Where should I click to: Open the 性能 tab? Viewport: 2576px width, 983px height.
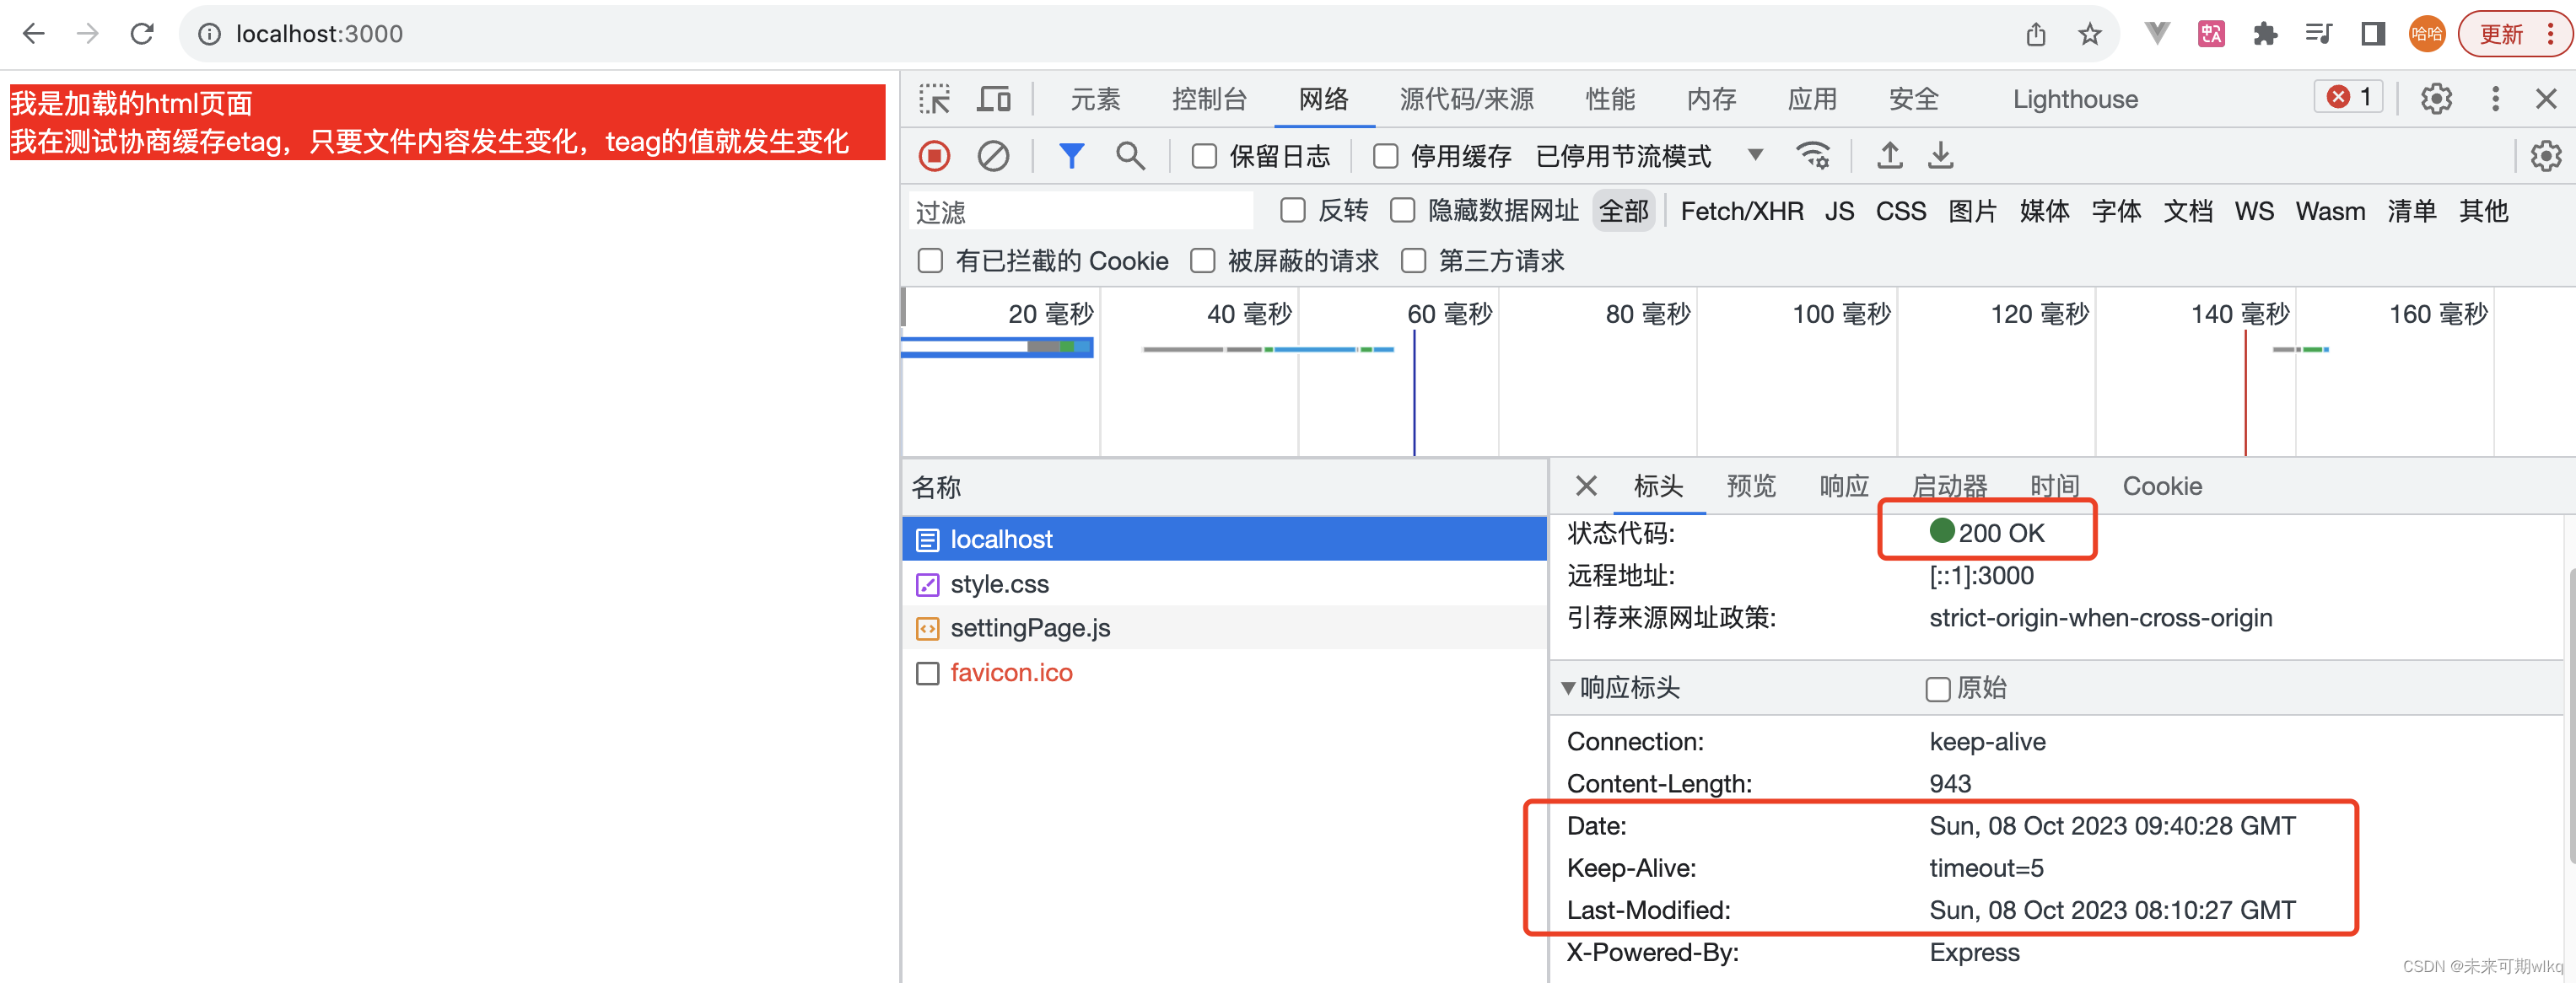point(1610,99)
